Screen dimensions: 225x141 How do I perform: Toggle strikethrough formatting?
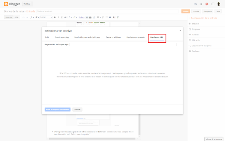click(x=65, y=17)
